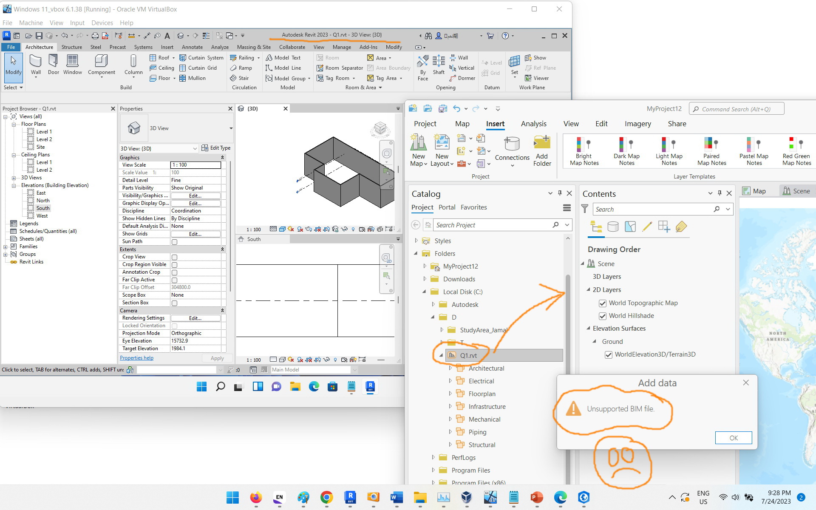Viewport: 816px width, 510px height.
Task: Uncheck the World Topographic Map layer
Action: coord(603,303)
